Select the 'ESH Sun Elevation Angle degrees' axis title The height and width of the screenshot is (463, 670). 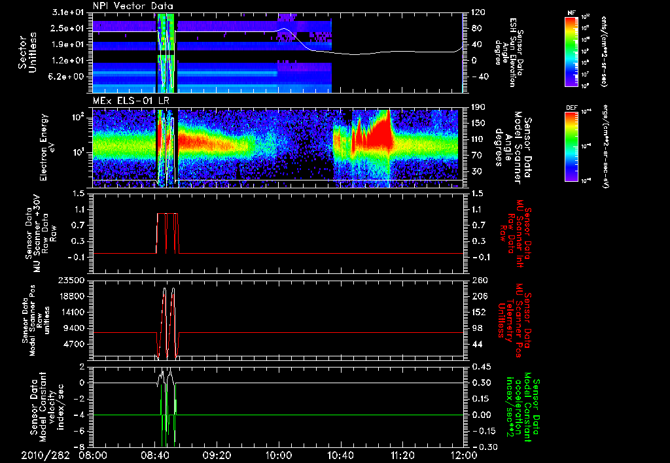510,53
